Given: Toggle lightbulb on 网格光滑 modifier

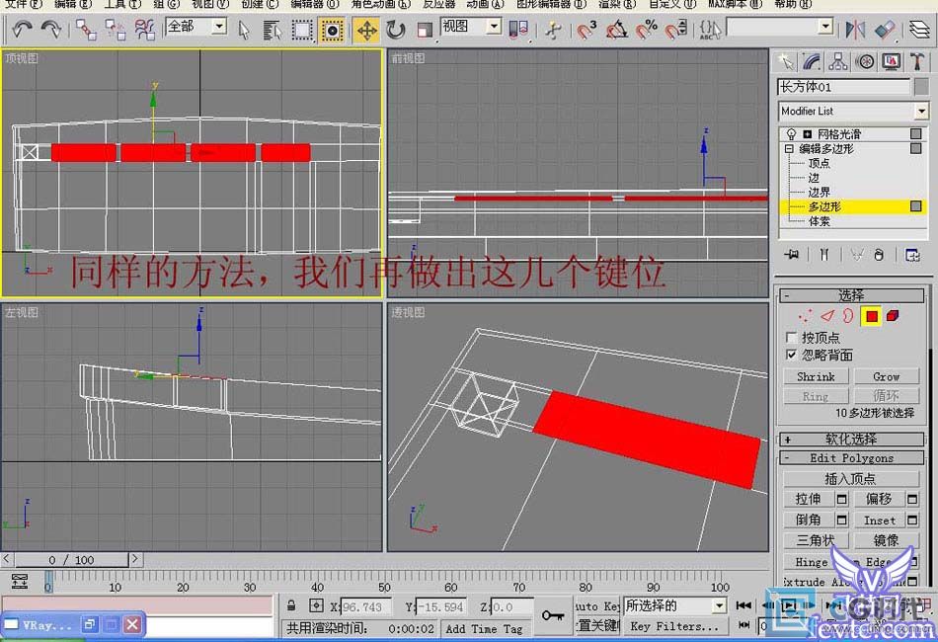Looking at the screenshot, I should click(792, 134).
